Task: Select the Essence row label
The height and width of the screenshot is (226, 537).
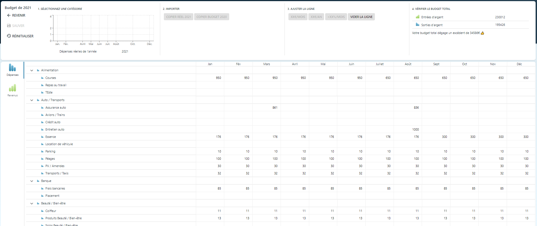Action: click(51, 137)
